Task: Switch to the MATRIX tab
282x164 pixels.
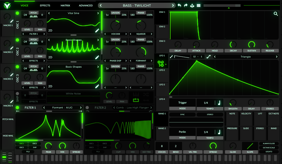Action: pos(65,6)
